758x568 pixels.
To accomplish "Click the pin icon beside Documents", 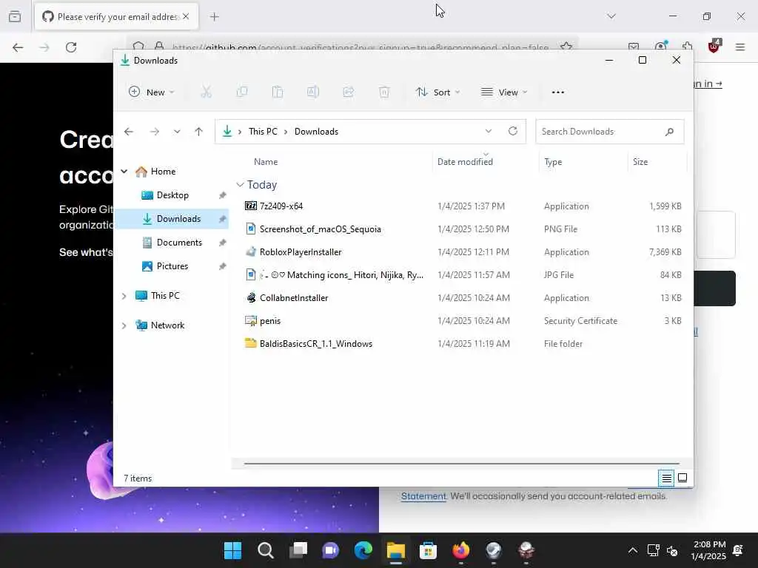I will 222,243.
